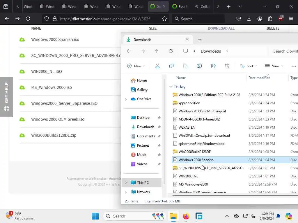The height and width of the screenshot is (223, 298).
Task: Click the tracking protection shield icon
Action: click(47, 19)
